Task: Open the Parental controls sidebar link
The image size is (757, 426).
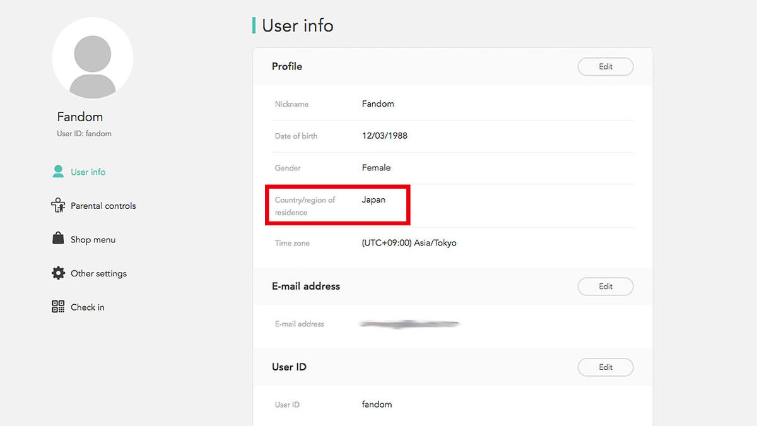Action: [x=103, y=206]
